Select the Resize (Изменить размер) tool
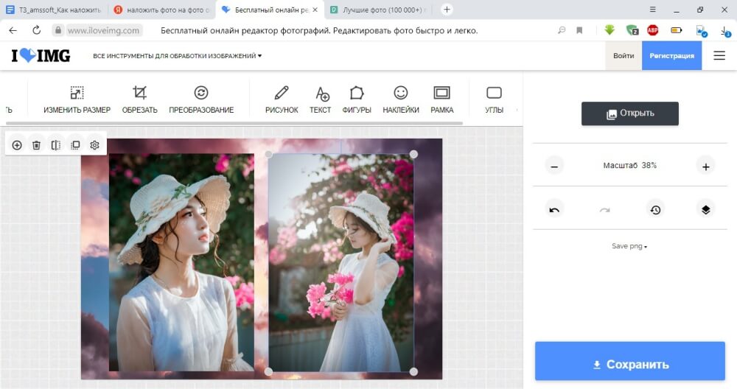 (x=77, y=99)
